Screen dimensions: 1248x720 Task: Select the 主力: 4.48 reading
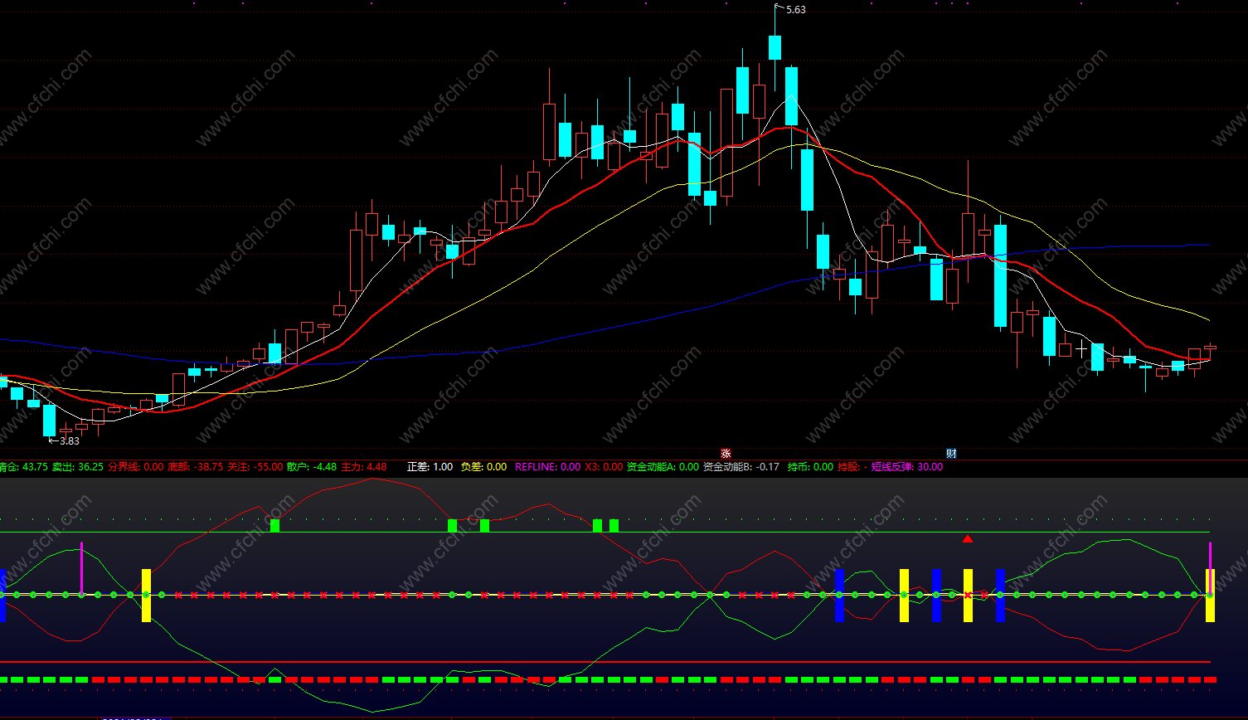(x=364, y=467)
